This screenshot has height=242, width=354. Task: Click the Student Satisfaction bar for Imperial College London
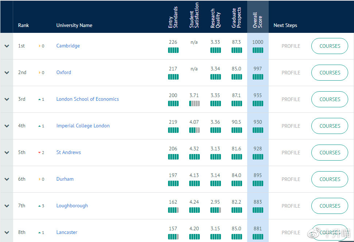pyautogui.click(x=194, y=130)
